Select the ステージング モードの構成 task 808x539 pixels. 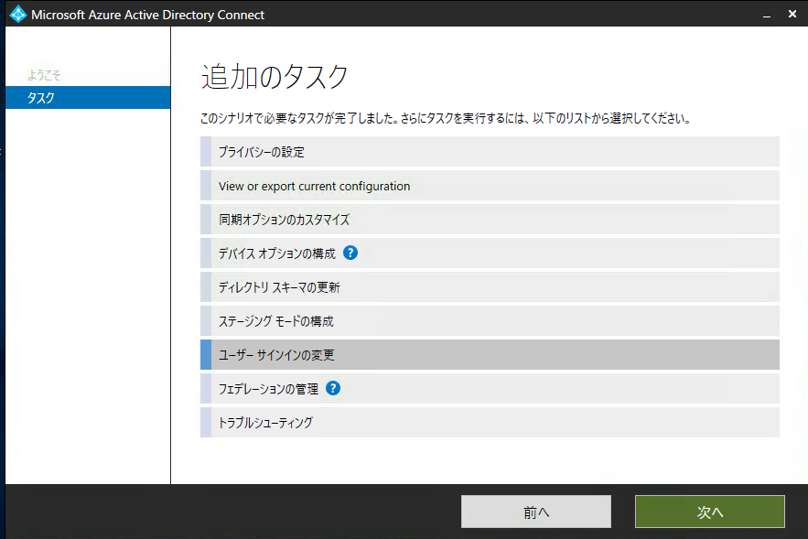click(x=490, y=321)
